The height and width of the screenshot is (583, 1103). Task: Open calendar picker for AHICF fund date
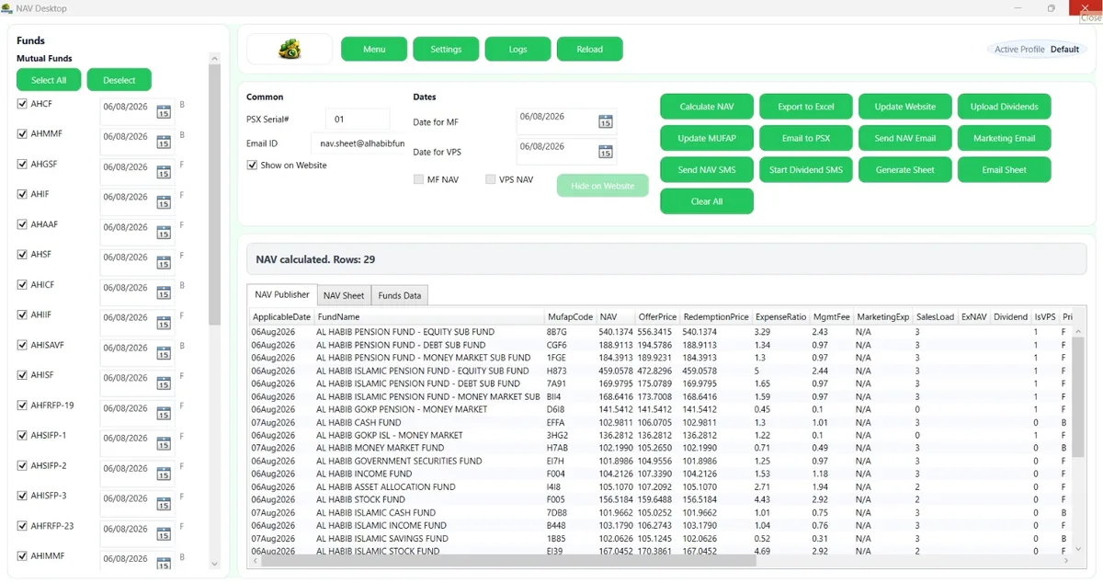click(x=164, y=293)
